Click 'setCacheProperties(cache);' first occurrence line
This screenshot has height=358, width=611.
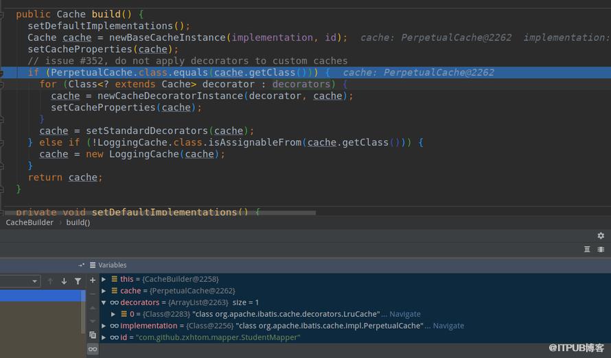point(103,49)
